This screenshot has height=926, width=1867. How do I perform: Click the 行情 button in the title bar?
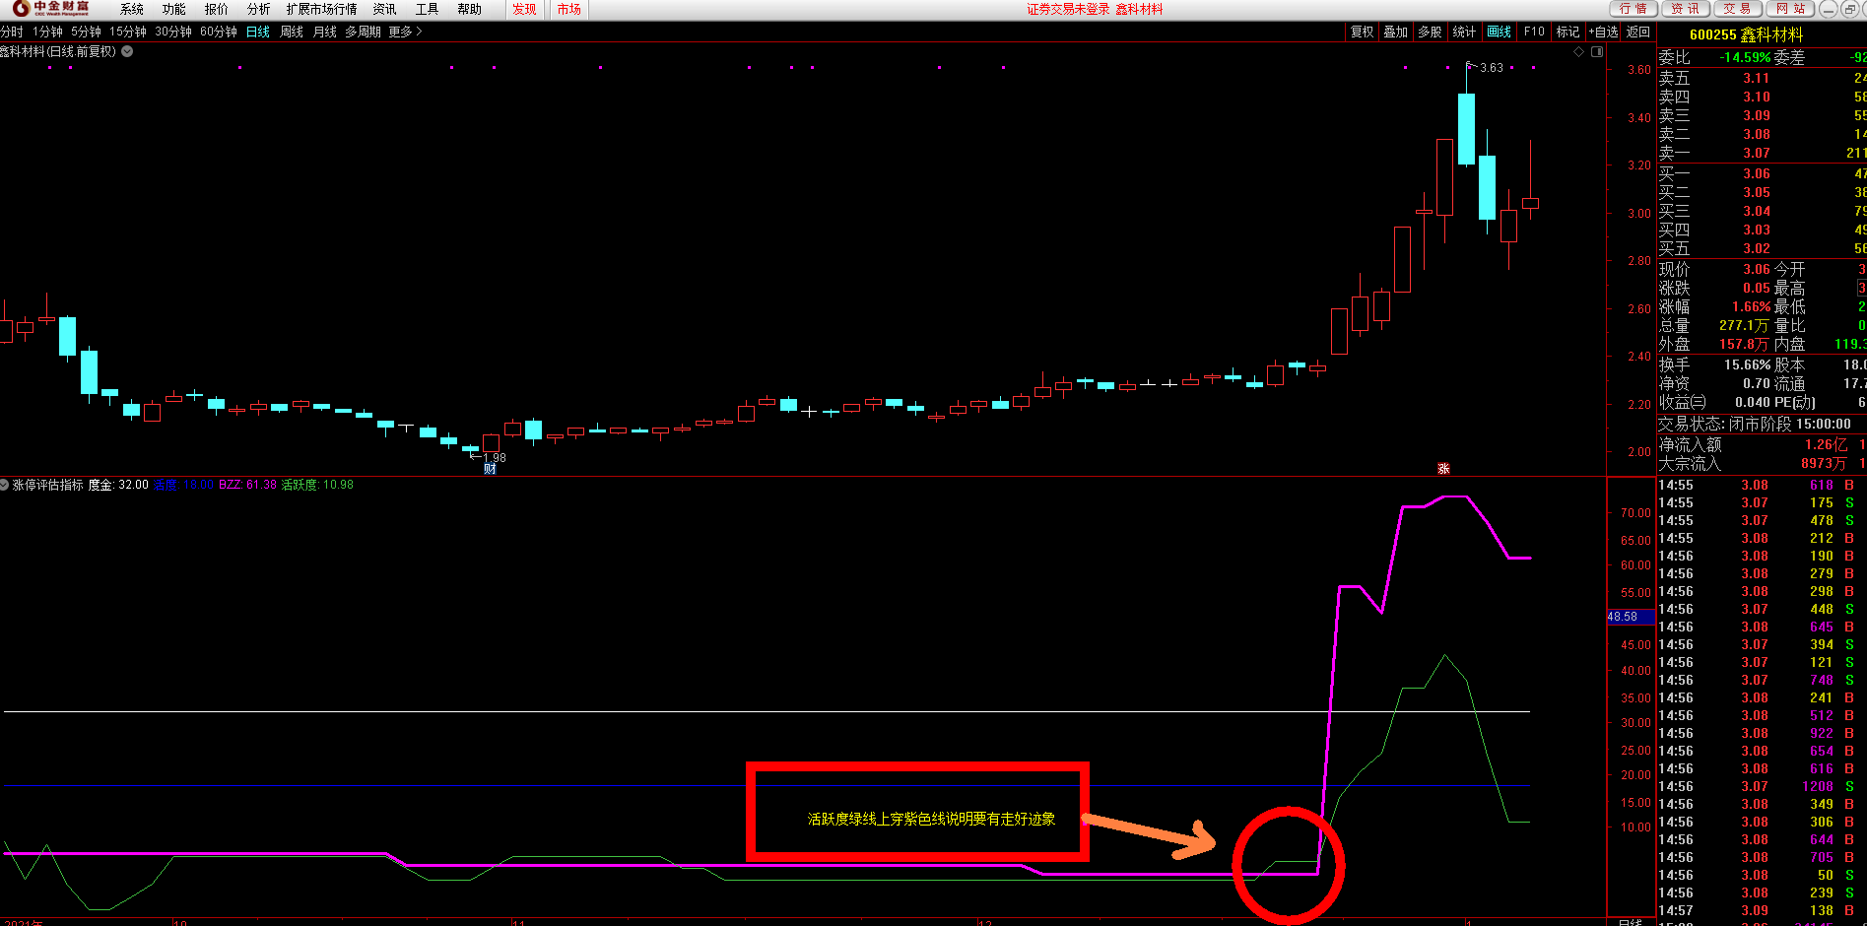click(x=1634, y=9)
